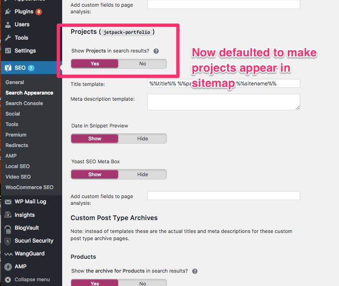
Task: Choose Yes for Products archive in search results
Action: [95, 283]
